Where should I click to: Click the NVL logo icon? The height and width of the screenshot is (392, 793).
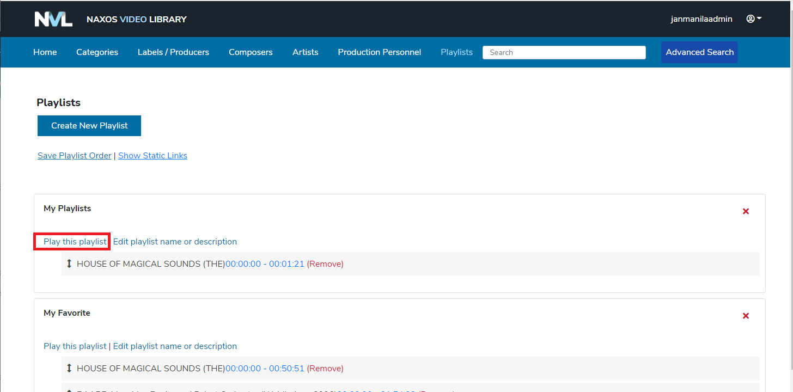click(53, 19)
